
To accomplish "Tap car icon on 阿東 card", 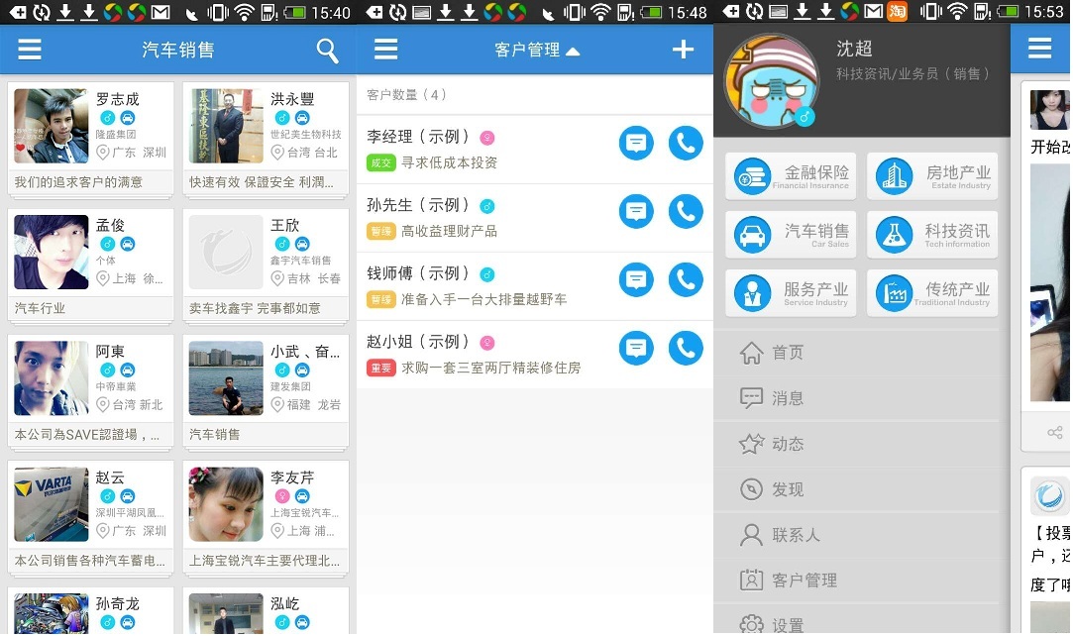I will point(127,370).
